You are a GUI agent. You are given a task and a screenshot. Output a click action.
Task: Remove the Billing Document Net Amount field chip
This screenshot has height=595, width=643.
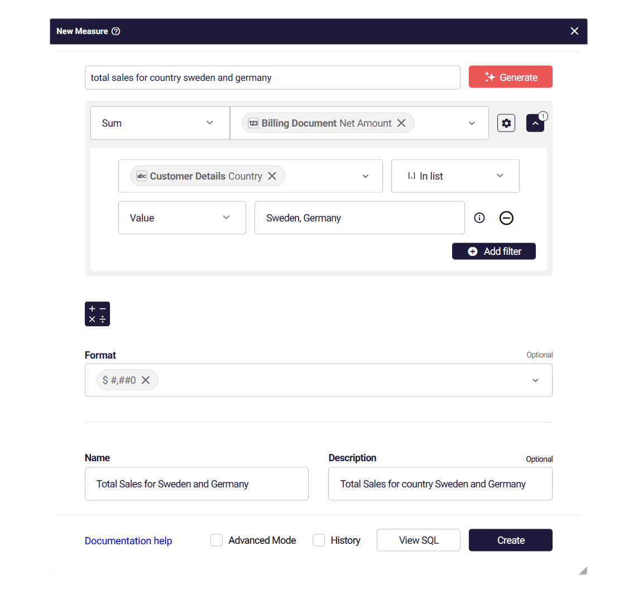pyautogui.click(x=401, y=123)
